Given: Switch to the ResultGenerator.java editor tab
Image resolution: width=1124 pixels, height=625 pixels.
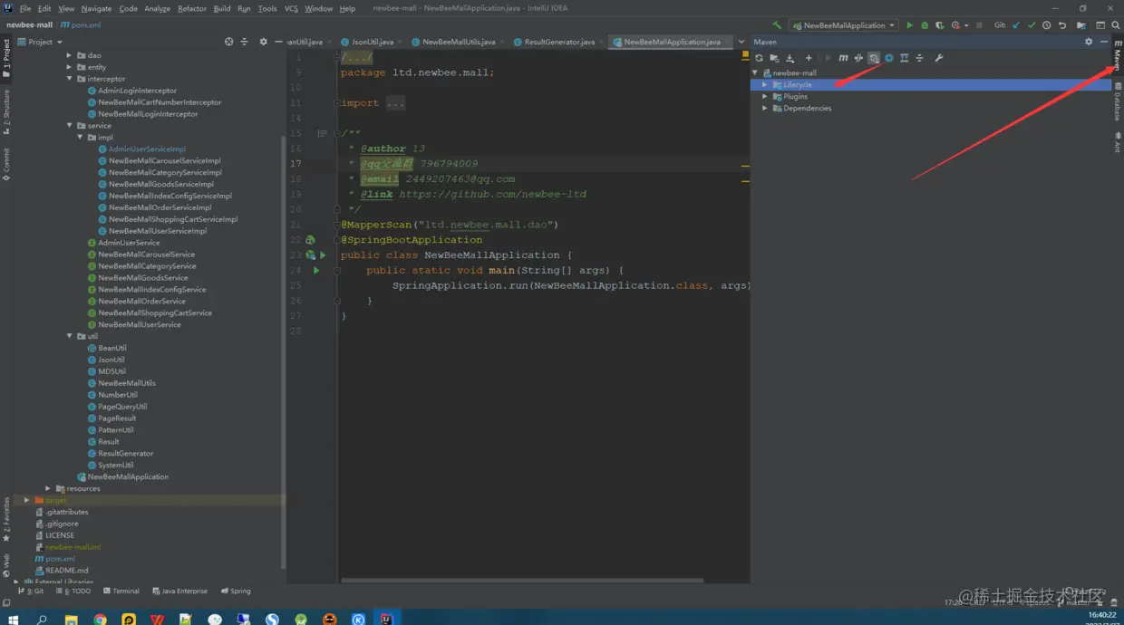Looking at the screenshot, I should point(559,42).
